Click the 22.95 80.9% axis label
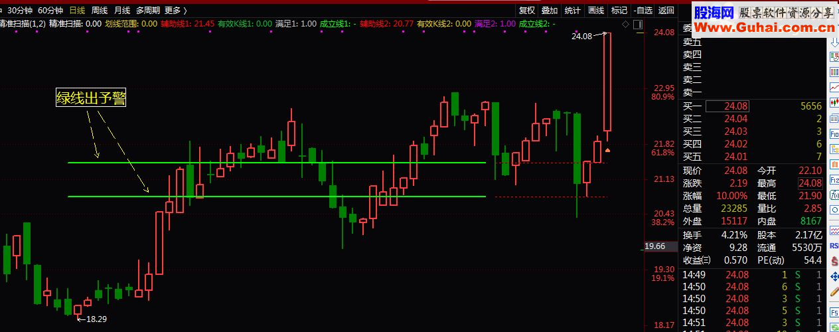The width and height of the screenshot is (839, 332). (x=664, y=92)
